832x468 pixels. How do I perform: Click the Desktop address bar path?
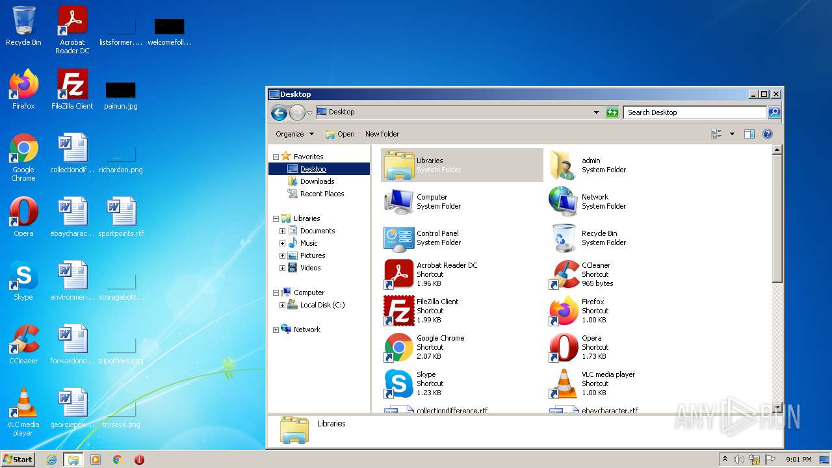341,112
